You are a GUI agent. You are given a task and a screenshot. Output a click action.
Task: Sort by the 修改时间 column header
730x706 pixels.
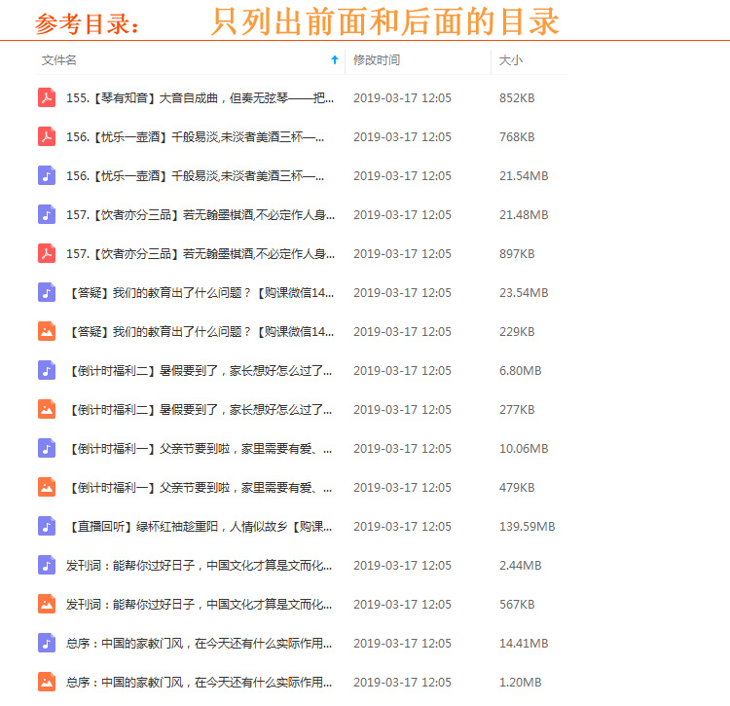point(377,60)
